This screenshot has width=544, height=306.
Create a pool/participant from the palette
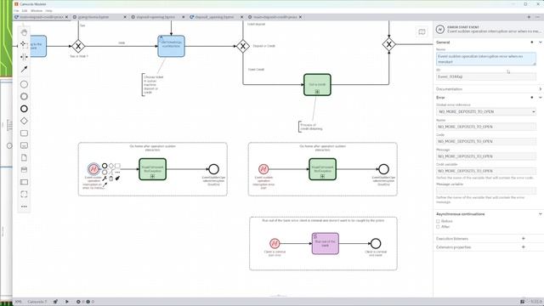[x=24, y=182]
